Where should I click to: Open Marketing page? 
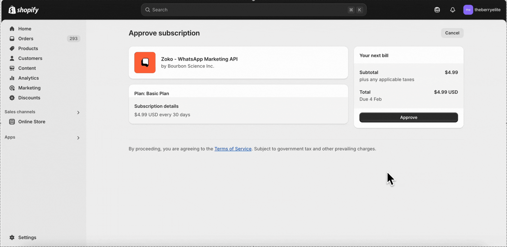click(29, 88)
